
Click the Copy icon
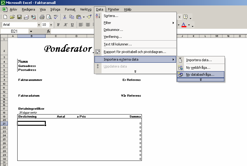pyautogui.click(x=72, y=17)
